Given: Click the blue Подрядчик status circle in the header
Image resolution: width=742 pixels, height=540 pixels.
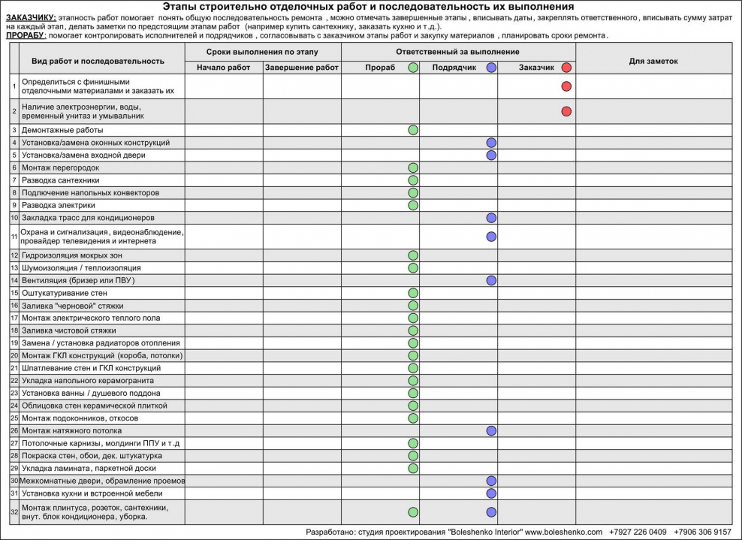Looking at the screenshot, I should click(x=490, y=68).
